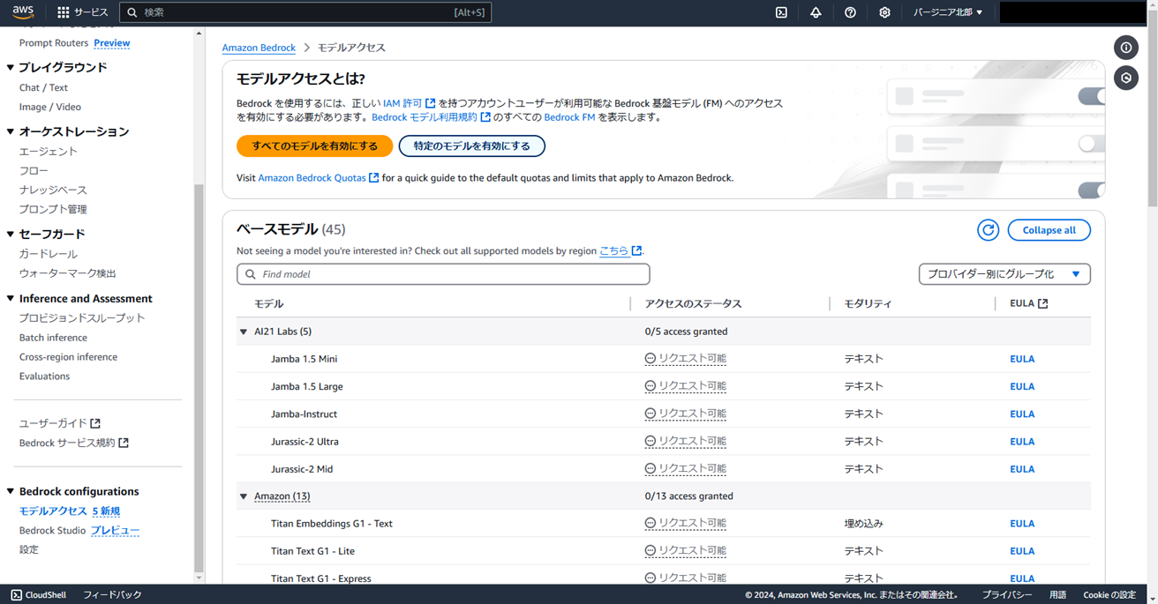Click the EULA column external link icon

[x=1043, y=303]
